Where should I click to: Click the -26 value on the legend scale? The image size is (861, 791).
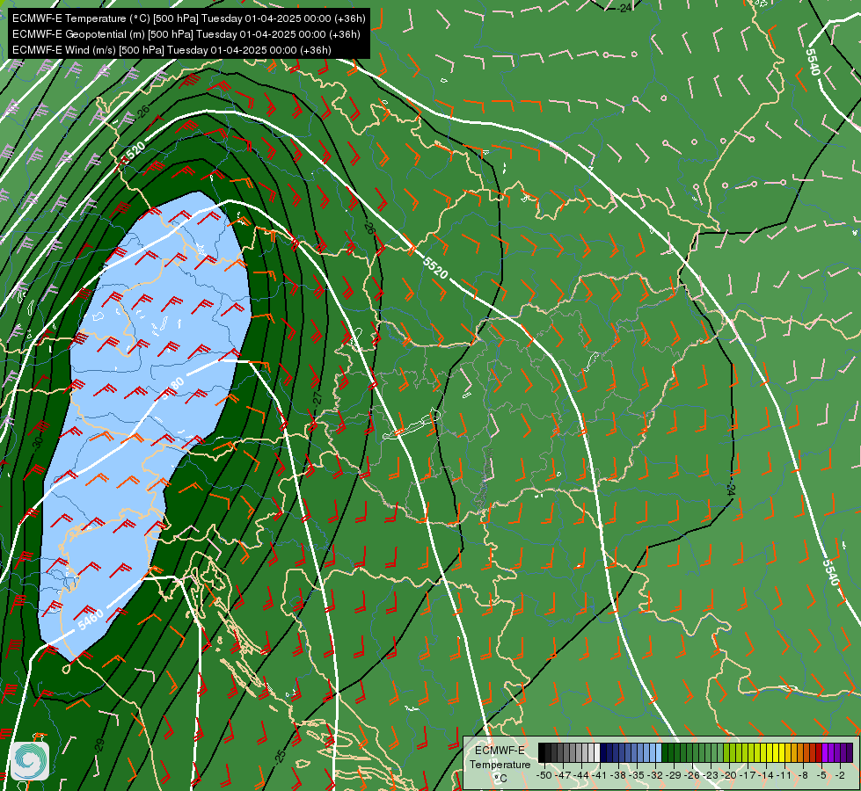[x=692, y=775]
